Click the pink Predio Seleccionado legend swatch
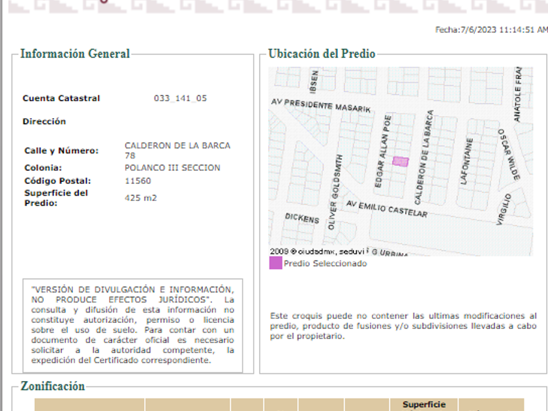 pos(276,264)
